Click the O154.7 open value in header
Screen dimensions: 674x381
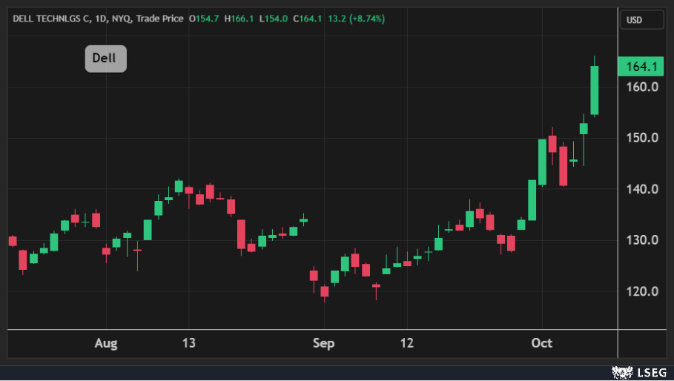point(204,19)
